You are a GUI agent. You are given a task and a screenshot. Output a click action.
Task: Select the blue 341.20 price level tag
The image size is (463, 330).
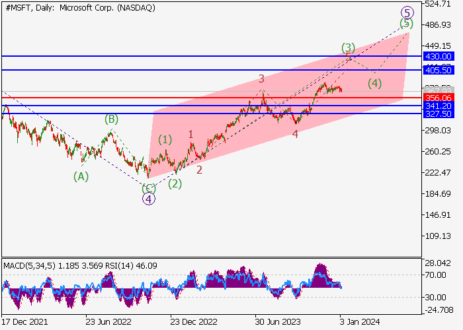point(439,106)
